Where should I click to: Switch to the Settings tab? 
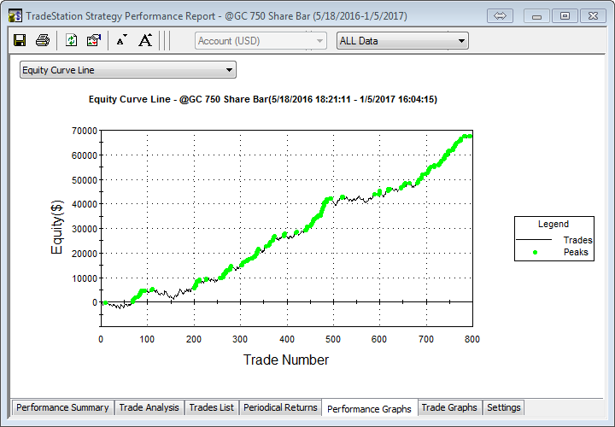pos(503,407)
